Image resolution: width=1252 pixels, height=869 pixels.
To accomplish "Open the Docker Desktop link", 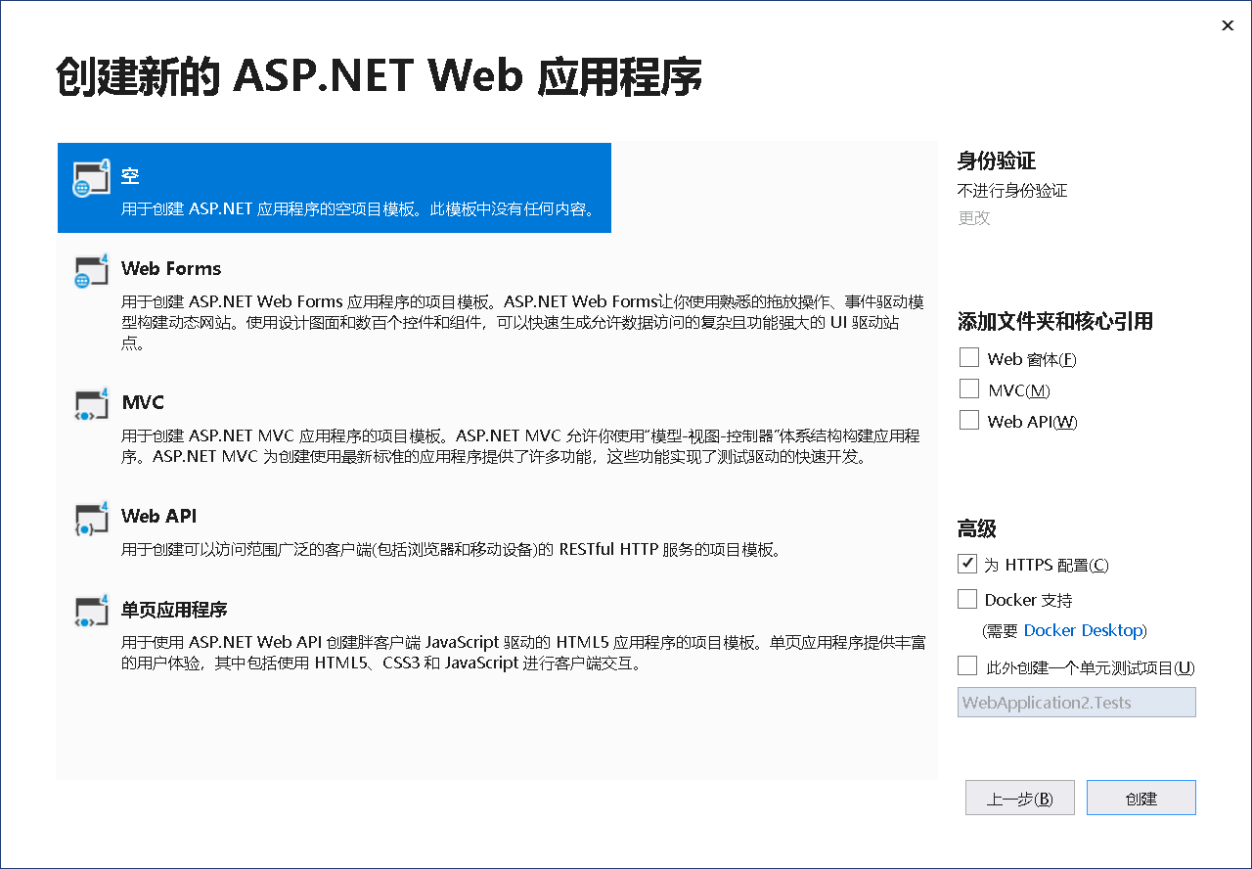I will click(1084, 630).
